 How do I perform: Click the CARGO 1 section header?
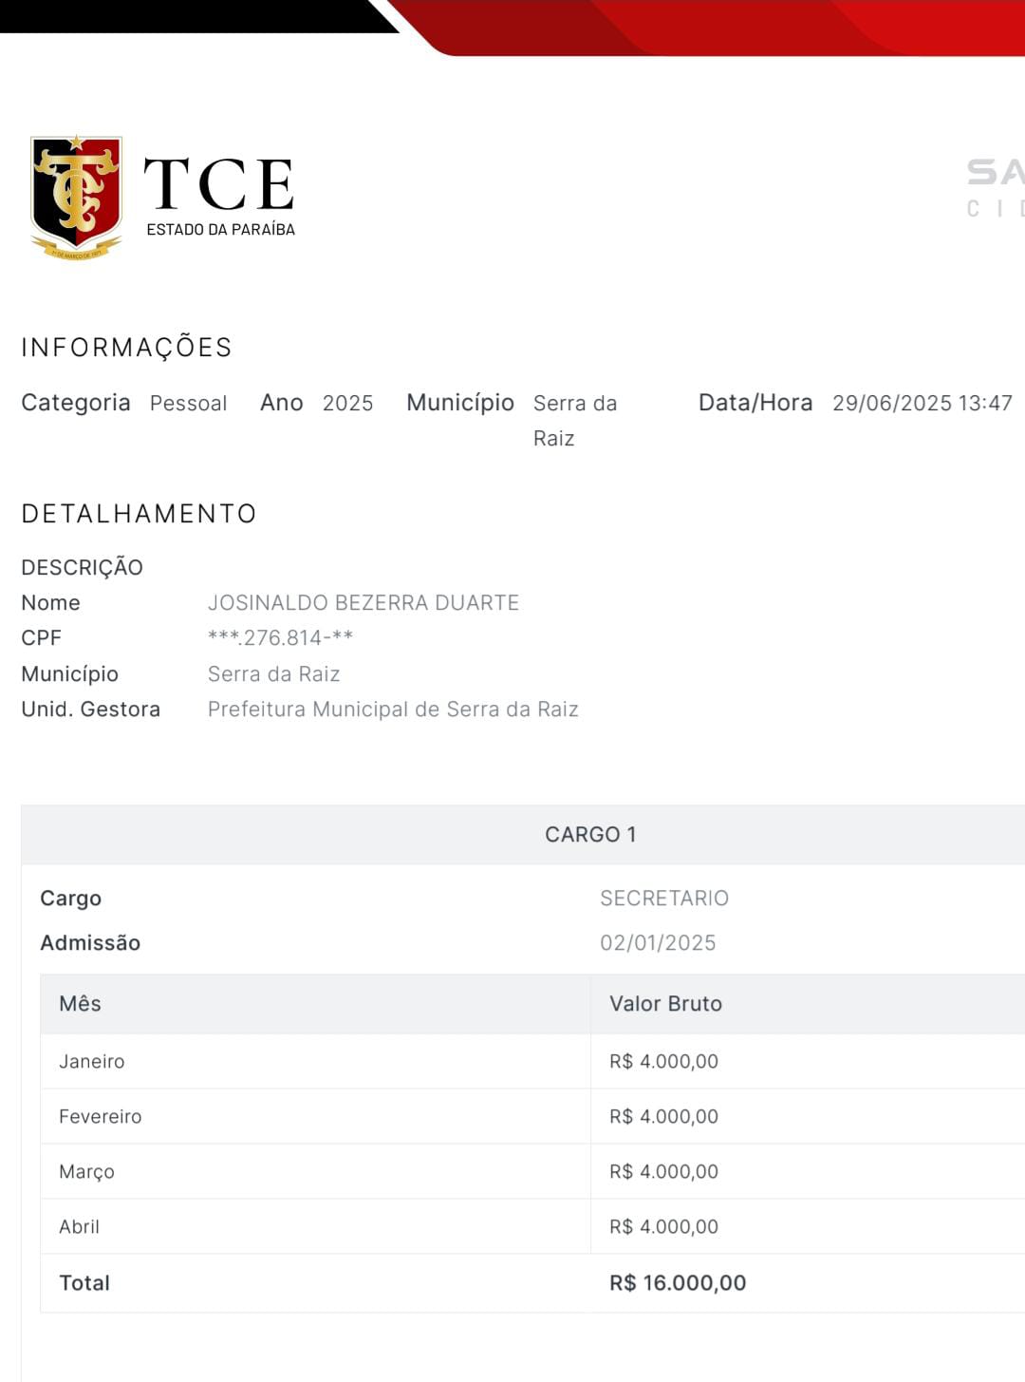pos(590,835)
